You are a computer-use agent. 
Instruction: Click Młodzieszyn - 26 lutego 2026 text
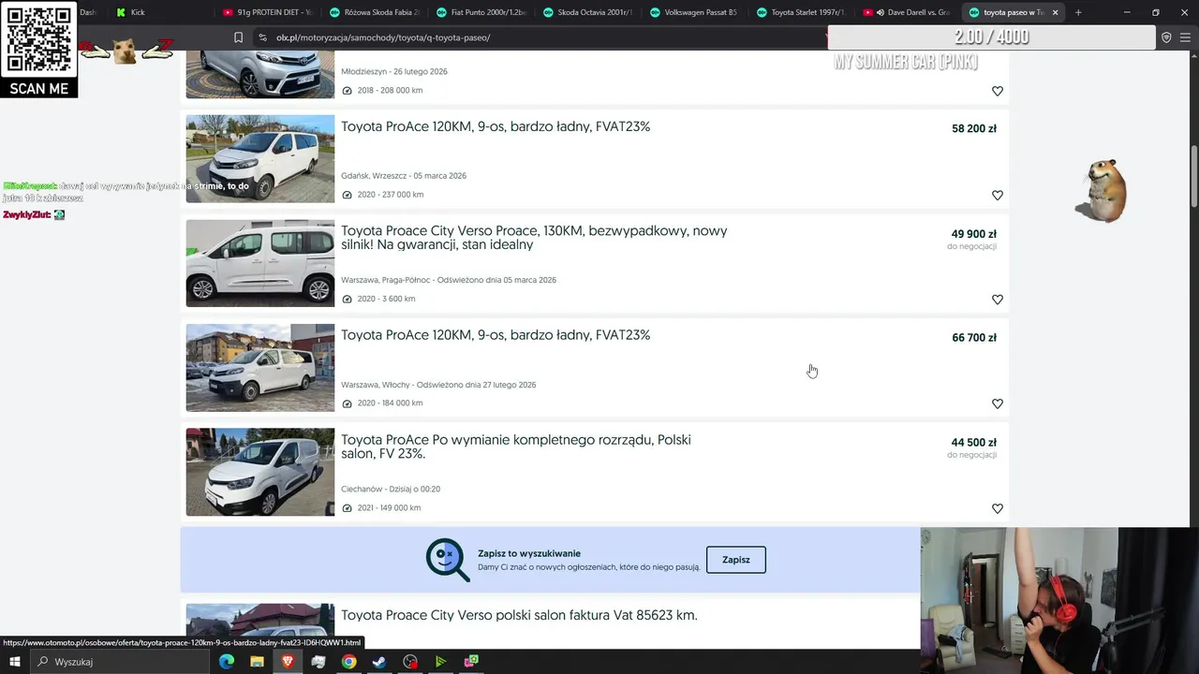click(394, 72)
